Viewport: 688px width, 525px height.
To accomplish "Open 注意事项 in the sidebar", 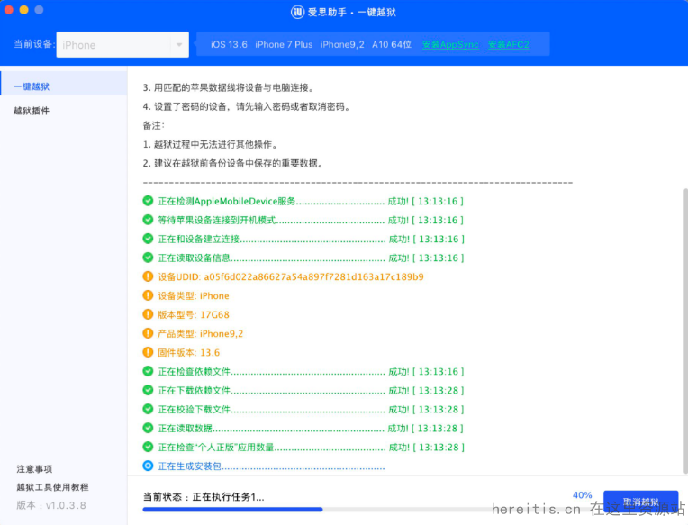I will point(34,469).
